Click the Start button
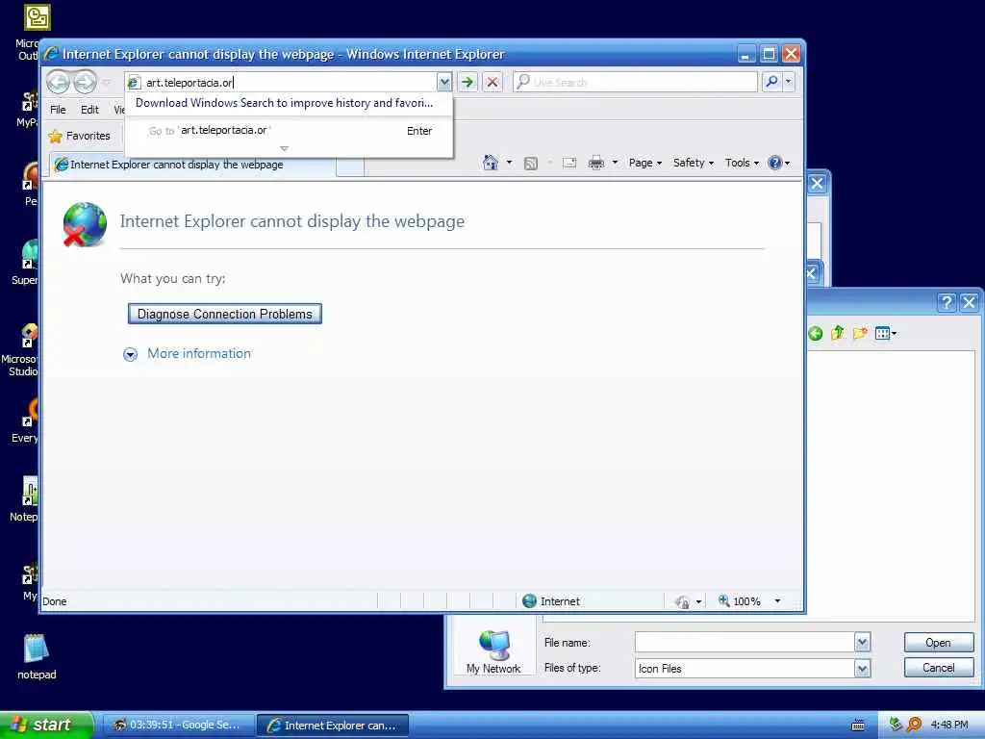The image size is (985, 739). coord(46,725)
